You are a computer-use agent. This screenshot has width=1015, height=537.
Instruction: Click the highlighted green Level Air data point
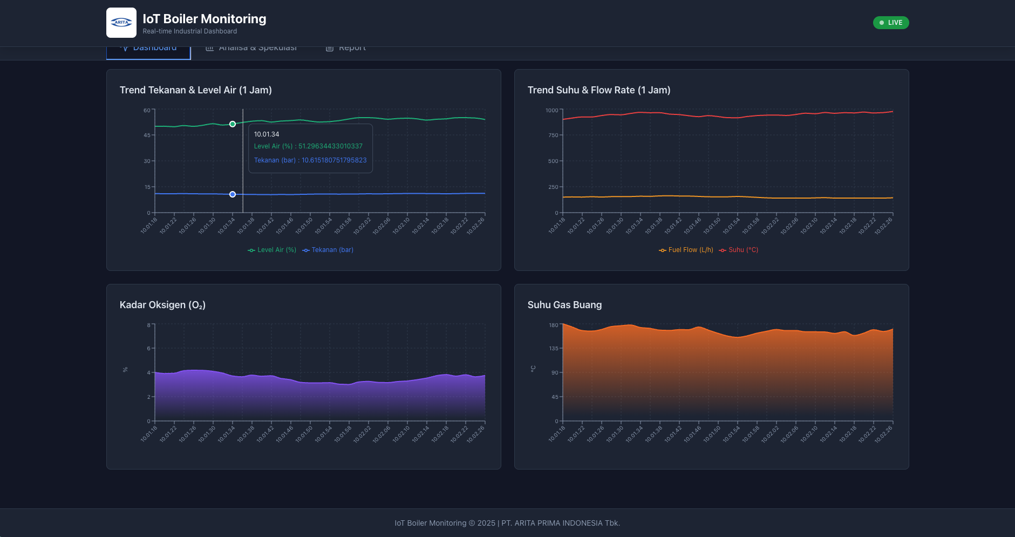pos(233,124)
